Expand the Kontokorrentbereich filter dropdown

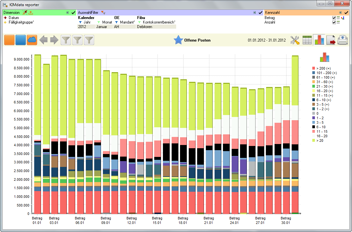pos(139,22)
